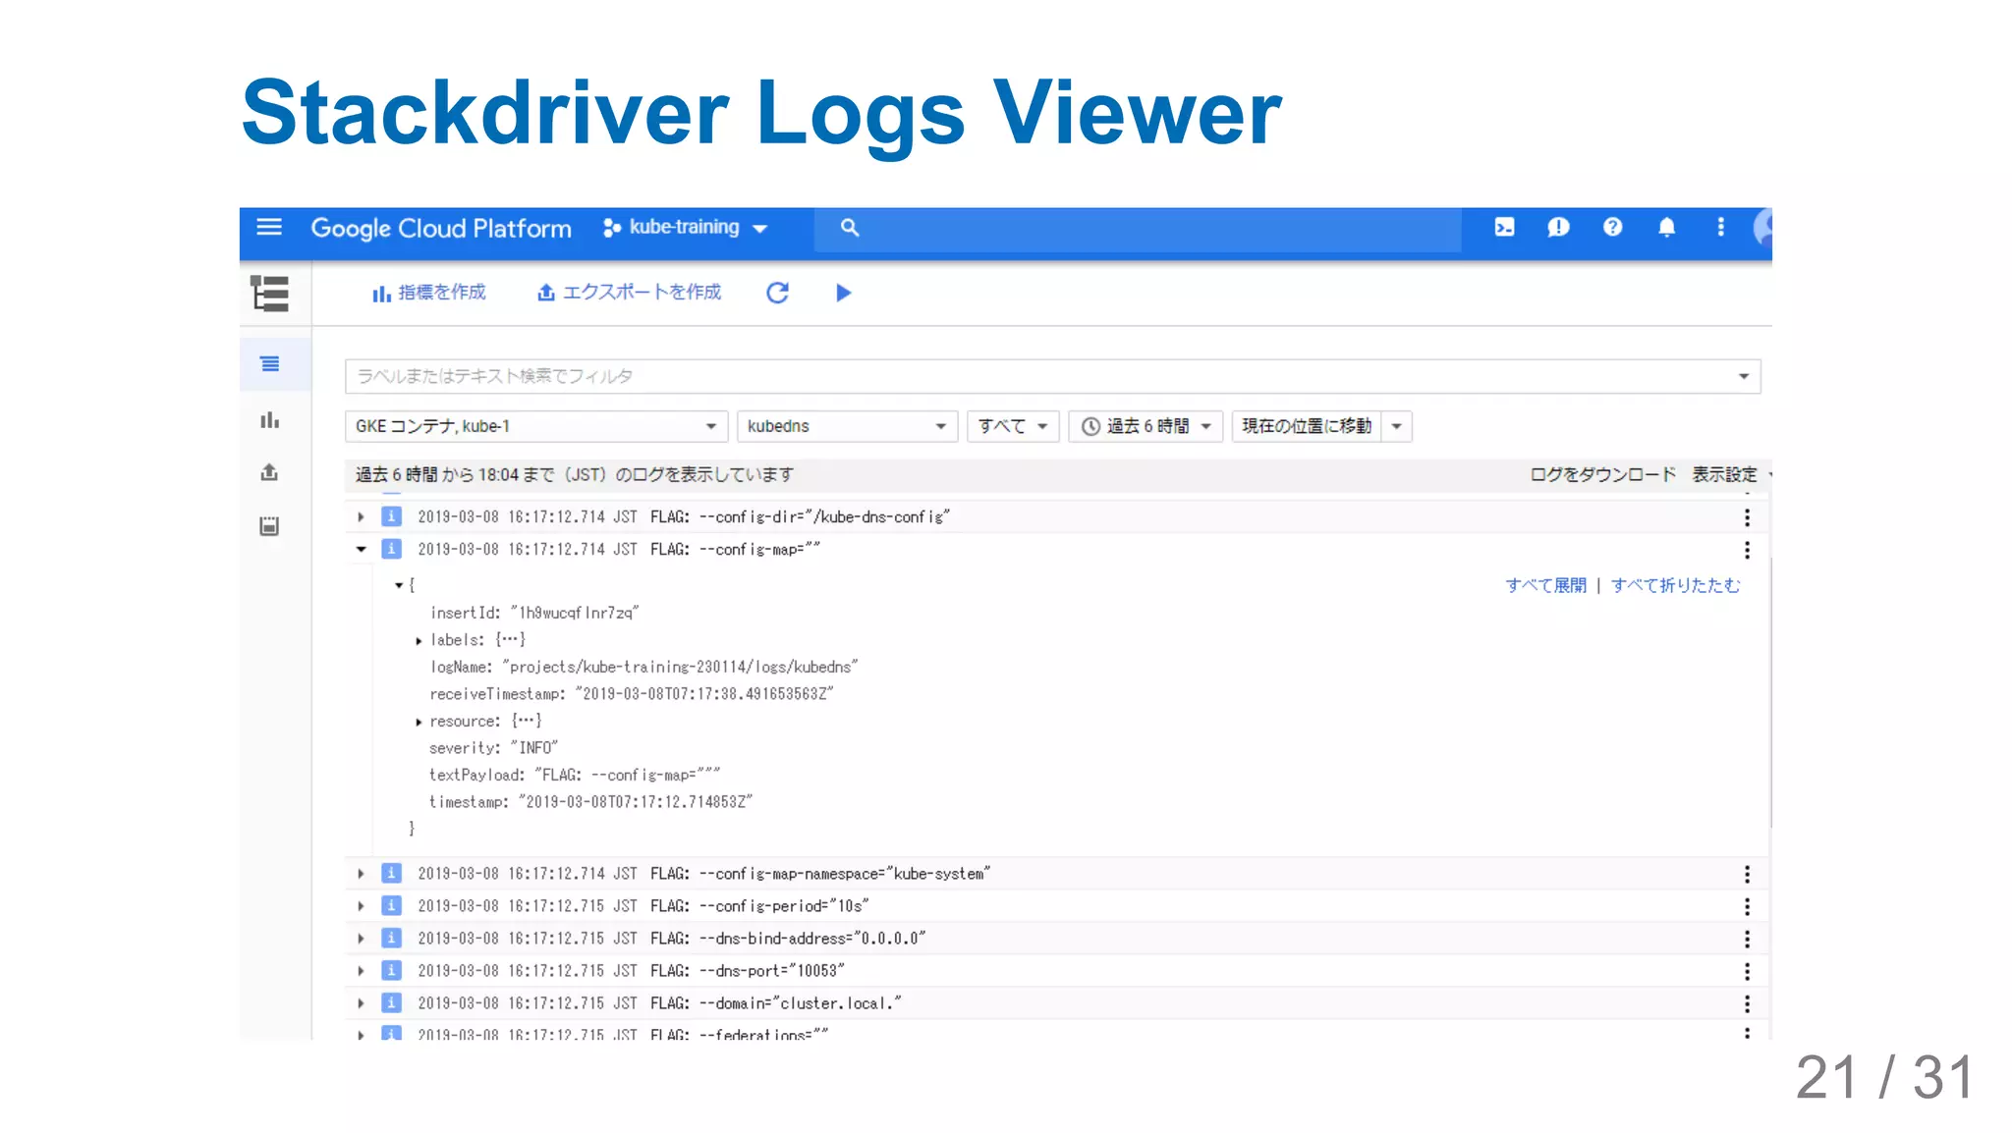
Task: Open the 過去 6 時間 time range dropdown
Action: tap(1146, 426)
